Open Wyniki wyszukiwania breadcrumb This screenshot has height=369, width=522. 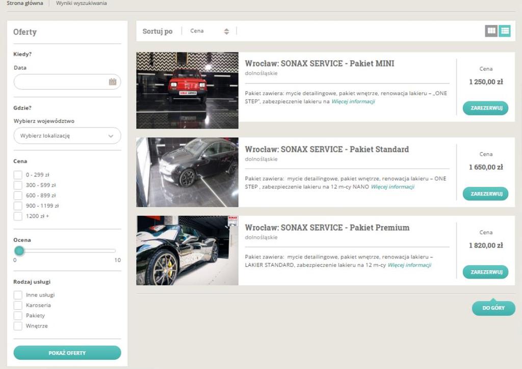[x=81, y=3]
